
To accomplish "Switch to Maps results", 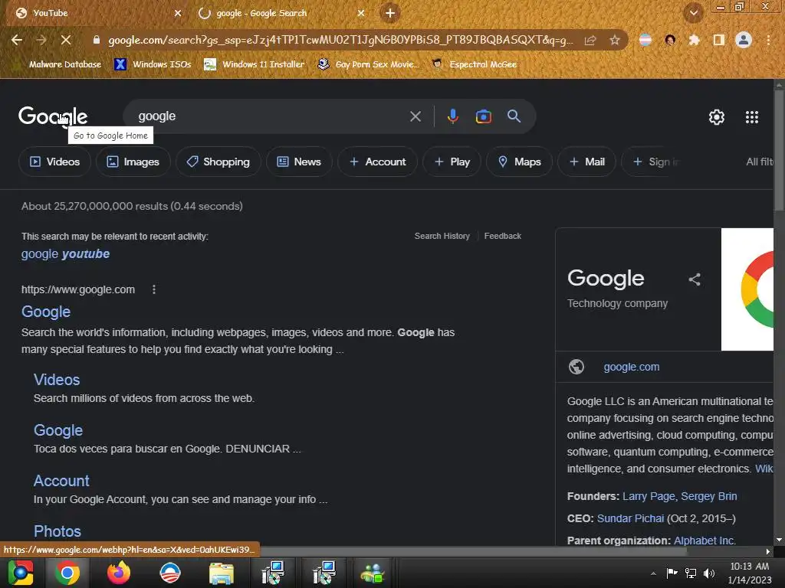I will click(519, 162).
